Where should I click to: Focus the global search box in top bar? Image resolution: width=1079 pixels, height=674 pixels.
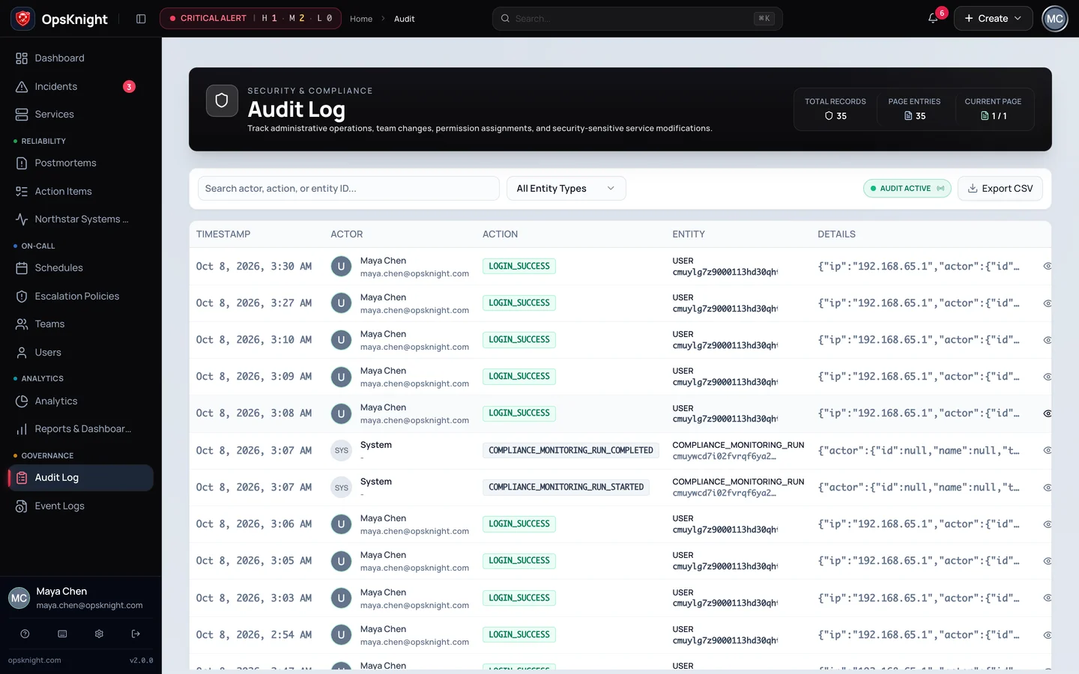[x=637, y=19]
